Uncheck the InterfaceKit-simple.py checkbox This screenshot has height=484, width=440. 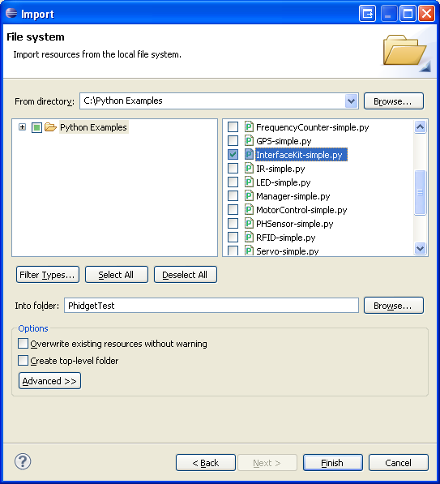click(x=233, y=154)
